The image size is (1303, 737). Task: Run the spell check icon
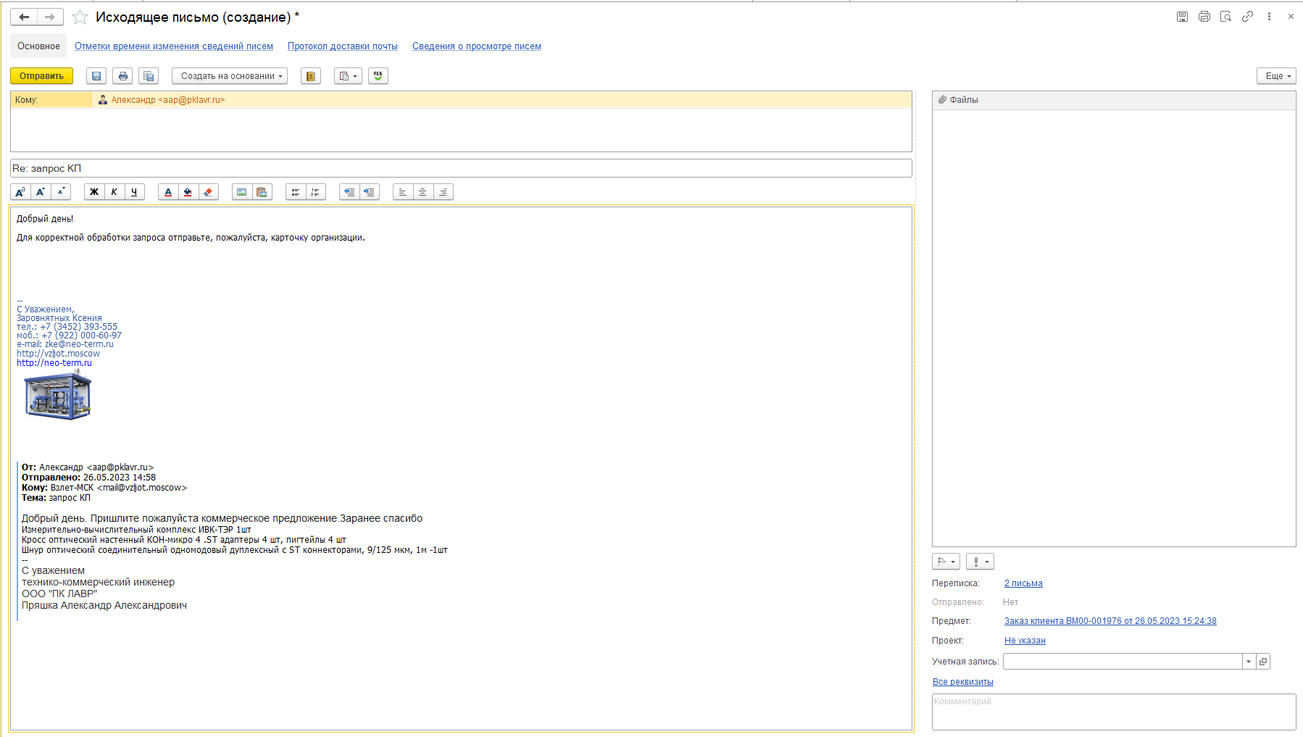378,76
